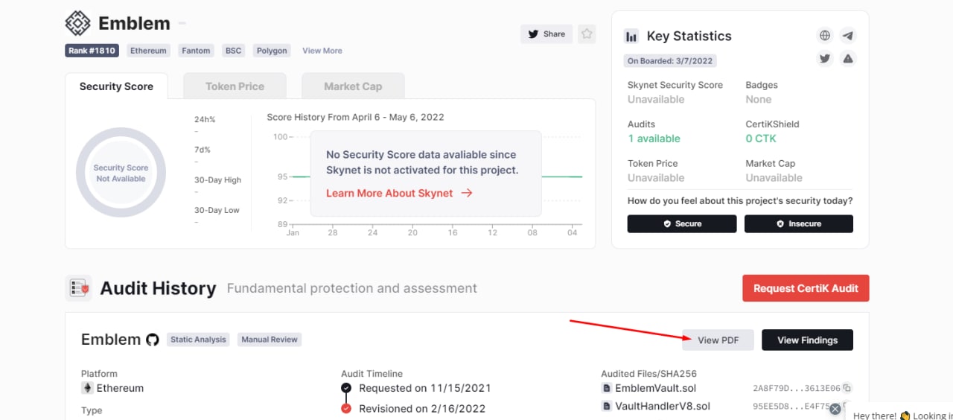Open the Emblem GitHub icon
This screenshot has height=420, width=953.
[x=153, y=340]
